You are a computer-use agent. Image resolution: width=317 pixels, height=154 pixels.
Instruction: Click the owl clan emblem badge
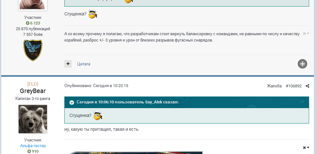pos(33,50)
